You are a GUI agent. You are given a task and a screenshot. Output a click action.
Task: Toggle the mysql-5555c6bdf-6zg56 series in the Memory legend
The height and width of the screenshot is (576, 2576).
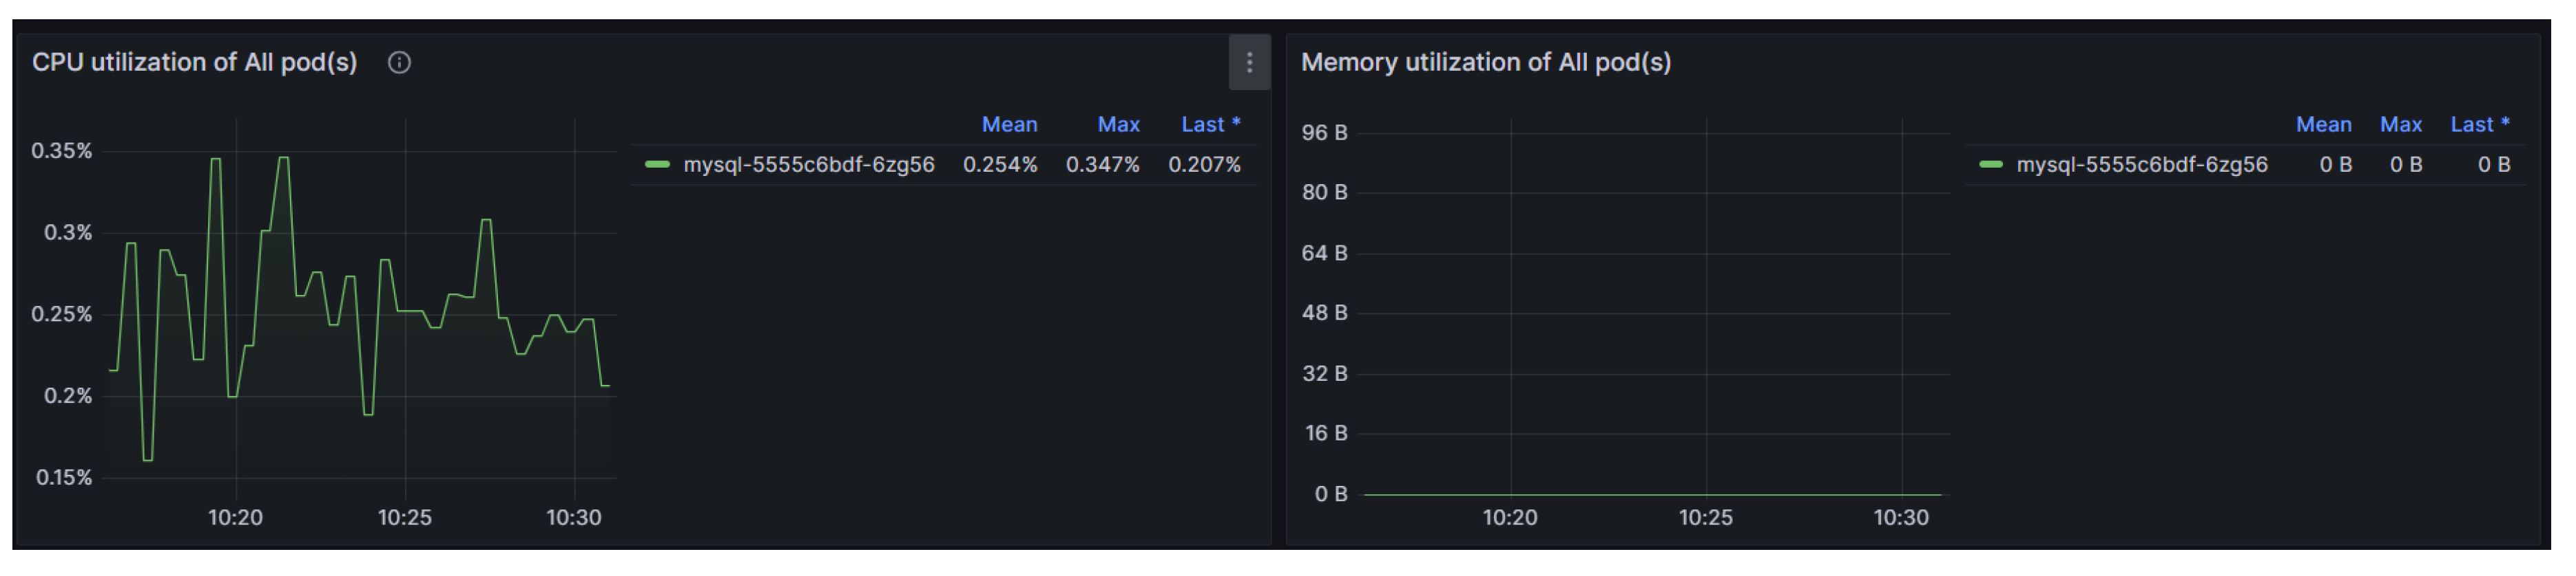[x=2141, y=165]
